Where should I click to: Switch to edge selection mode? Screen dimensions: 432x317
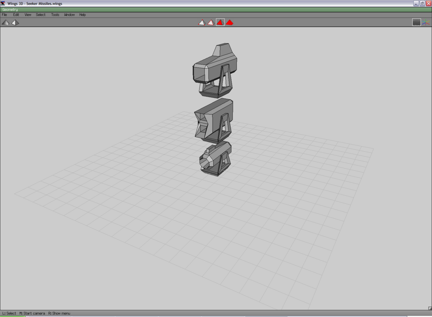[x=211, y=22]
